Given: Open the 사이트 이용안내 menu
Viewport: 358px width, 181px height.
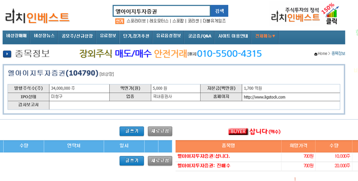Looking at the screenshot, I should click(233, 36).
